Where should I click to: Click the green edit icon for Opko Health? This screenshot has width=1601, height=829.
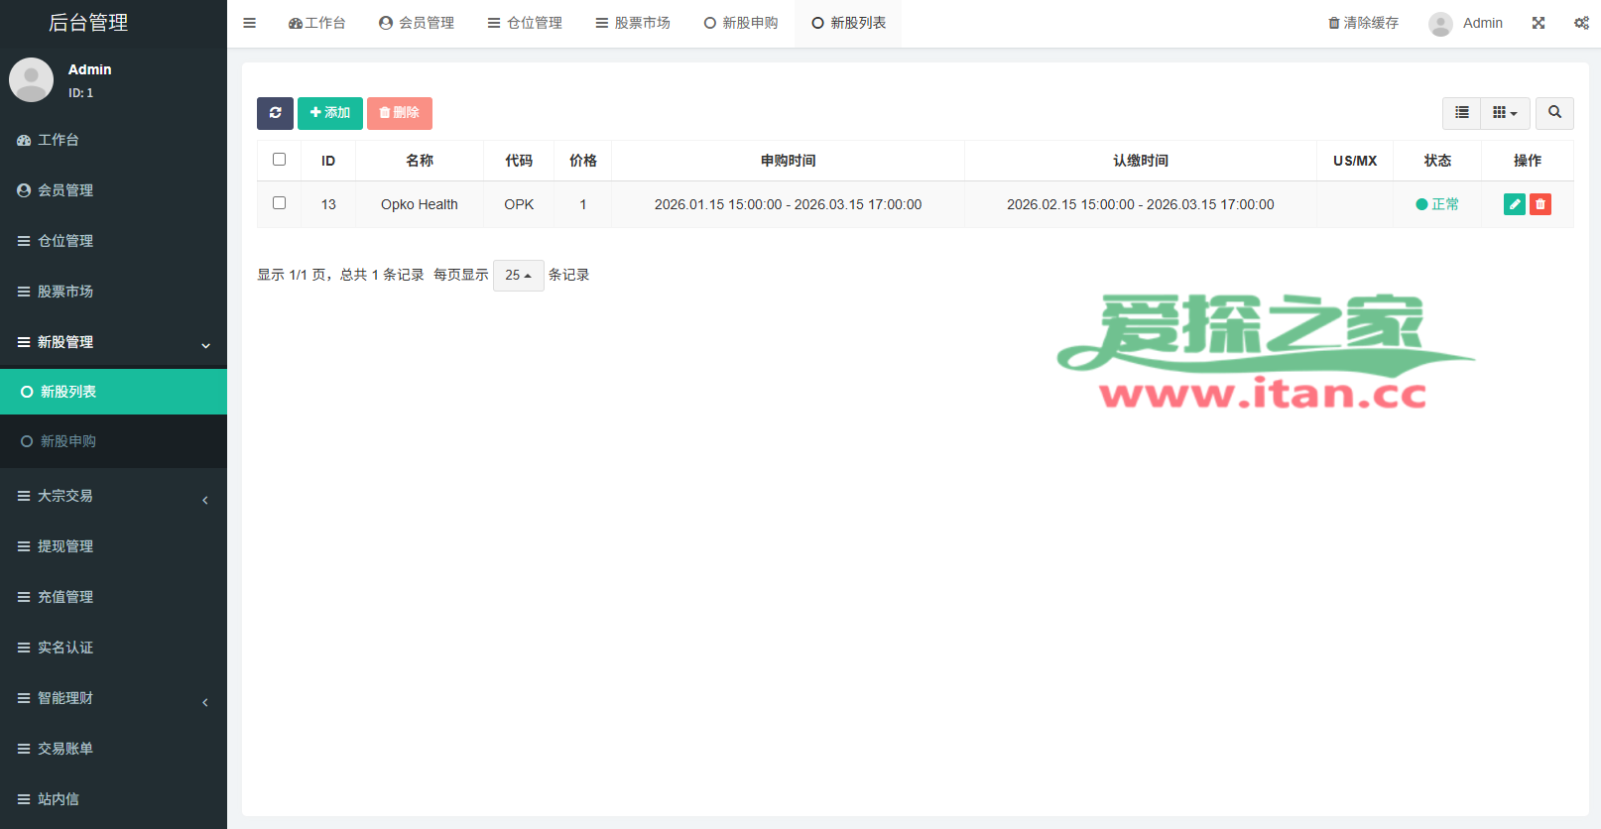click(1514, 204)
